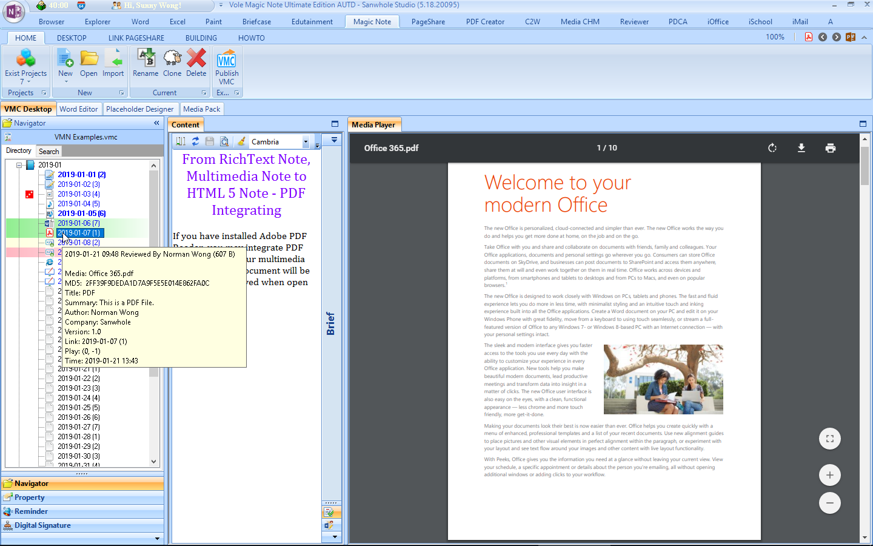Click the reader timer icon beside 40:00
The height and width of the screenshot is (546, 873).
click(x=41, y=5)
